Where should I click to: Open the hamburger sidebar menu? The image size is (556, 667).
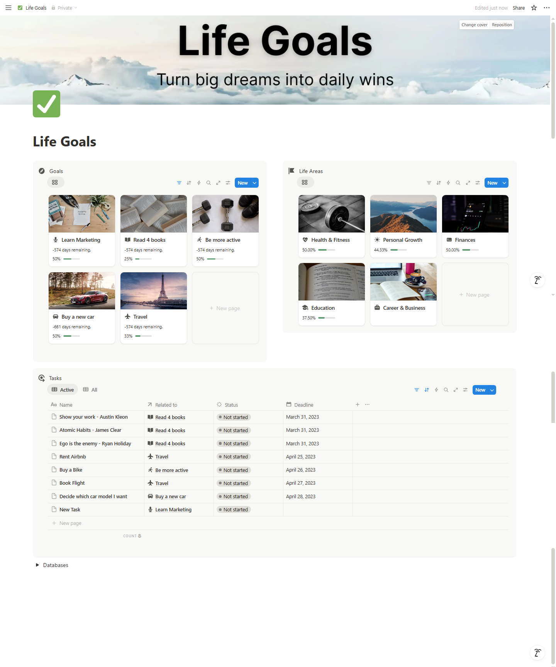click(x=8, y=8)
